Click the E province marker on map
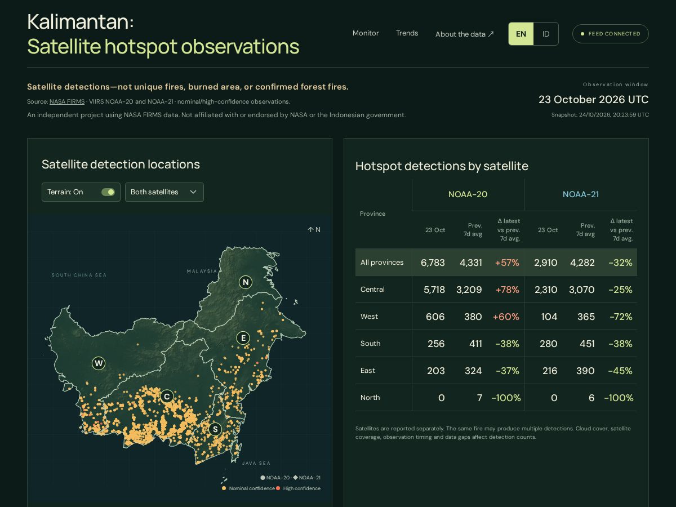This screenshot has height=507, width=676. click(243, 338)
